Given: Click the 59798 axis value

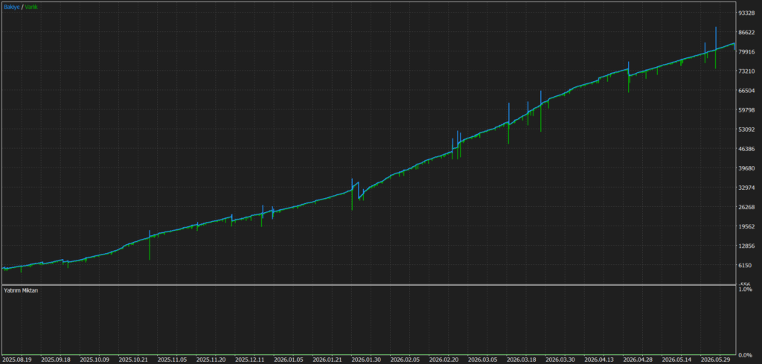Looking at the screenshot, I should coord(746,110).
